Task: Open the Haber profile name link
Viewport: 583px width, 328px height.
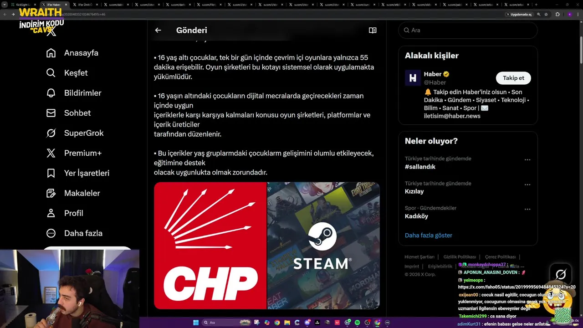Action: pyautogui.click(x=433, y=74)
